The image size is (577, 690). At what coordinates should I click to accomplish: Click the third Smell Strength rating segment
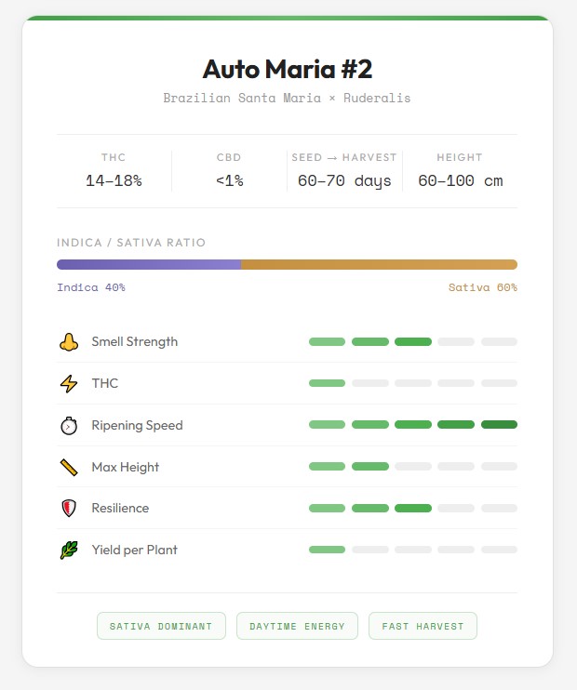tap(412, 342)
